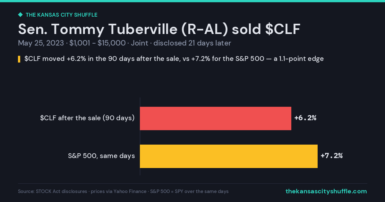Open THE KANSAS CITY SHUFFLE header label
This screenshot has height=202, width=385.
61,15
